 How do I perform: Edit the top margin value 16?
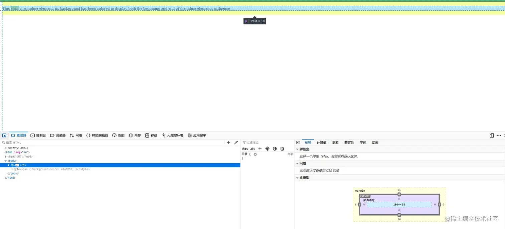pyautogui.click(x=399, y=190)
